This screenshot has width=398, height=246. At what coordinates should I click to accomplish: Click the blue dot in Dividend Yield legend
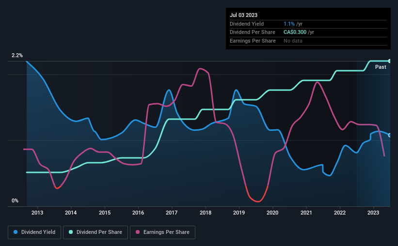[16, 232]
